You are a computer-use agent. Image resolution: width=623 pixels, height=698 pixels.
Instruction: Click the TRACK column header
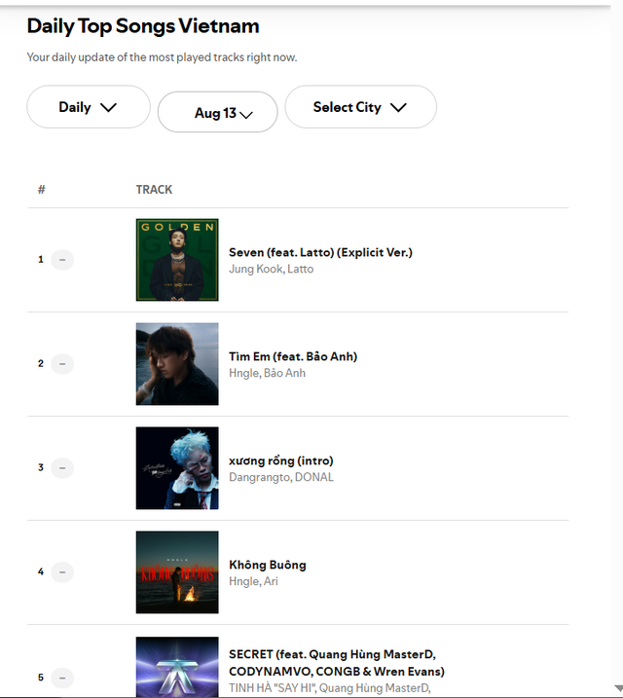tap(154, 190)
